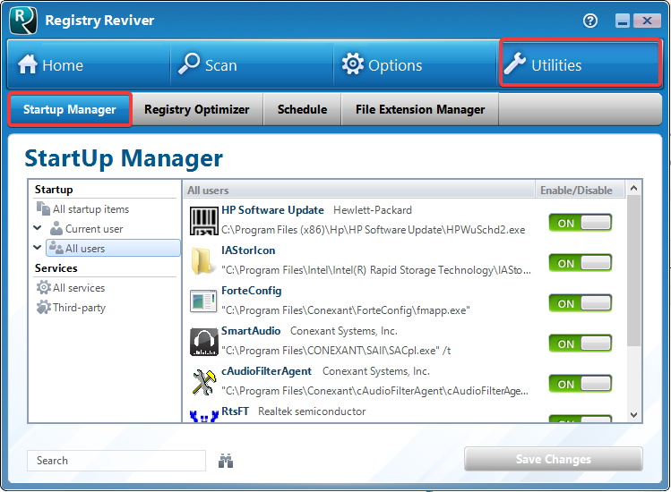The image size is (671, 492).
Task: Select the HP Software Update entry name
Action: [272, 210]
